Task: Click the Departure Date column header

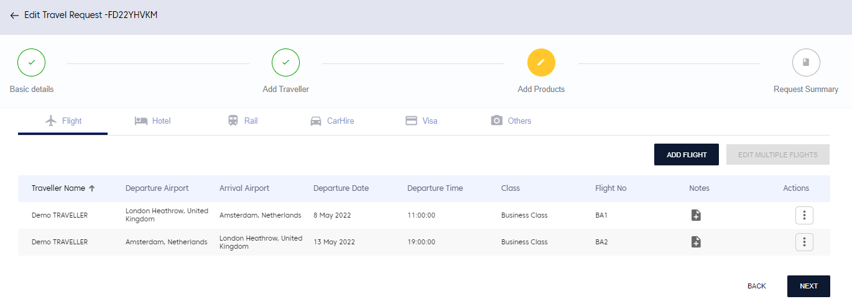Action: pyautogui.click(x=341, y=188)
